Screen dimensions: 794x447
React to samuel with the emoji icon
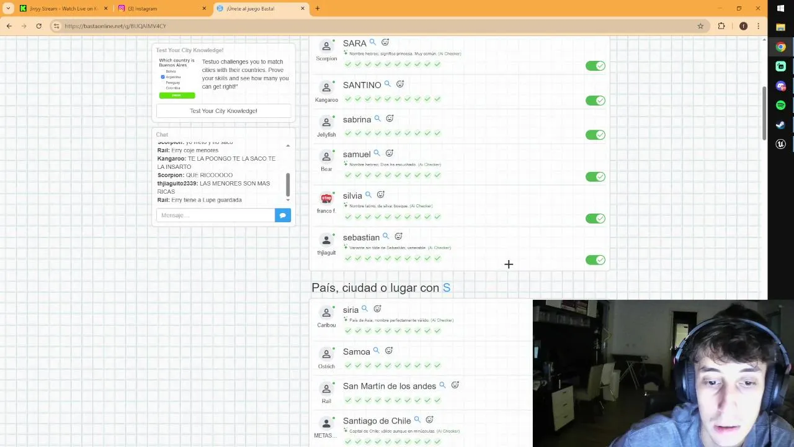[x=389, y=153]
